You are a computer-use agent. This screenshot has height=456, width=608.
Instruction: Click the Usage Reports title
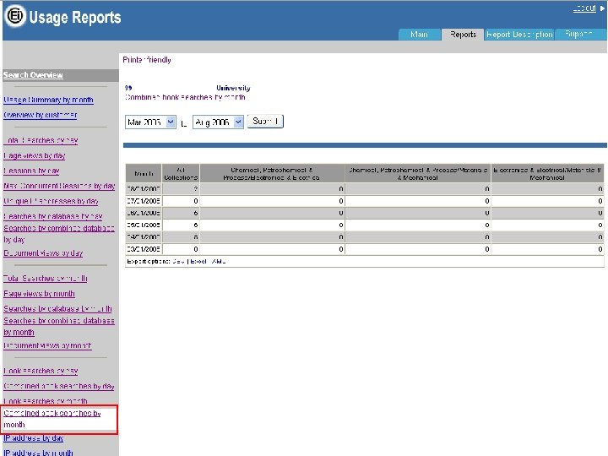[75, 18]
